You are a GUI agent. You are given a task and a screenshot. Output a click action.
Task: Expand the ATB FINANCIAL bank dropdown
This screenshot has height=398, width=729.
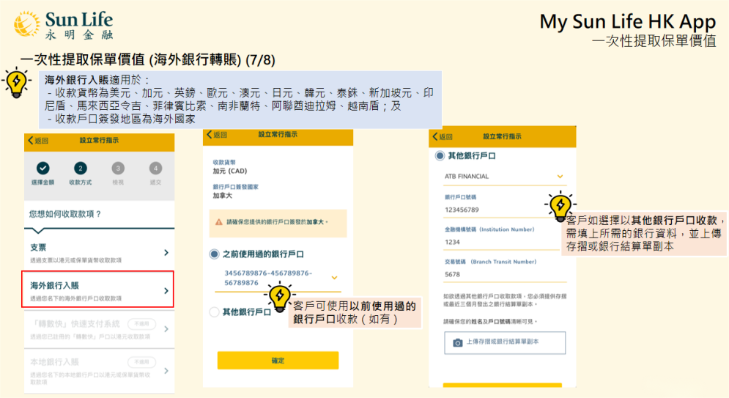tap(560, 177)
